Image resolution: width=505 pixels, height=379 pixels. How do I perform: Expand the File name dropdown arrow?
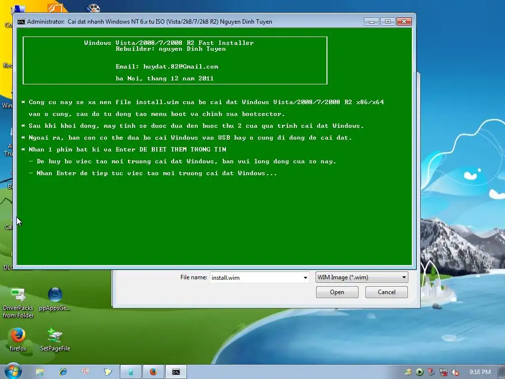(305, 277)
